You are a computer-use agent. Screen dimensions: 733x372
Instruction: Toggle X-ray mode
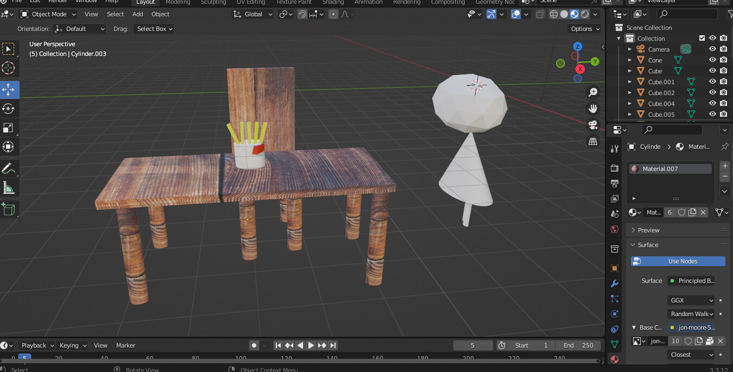540,14
